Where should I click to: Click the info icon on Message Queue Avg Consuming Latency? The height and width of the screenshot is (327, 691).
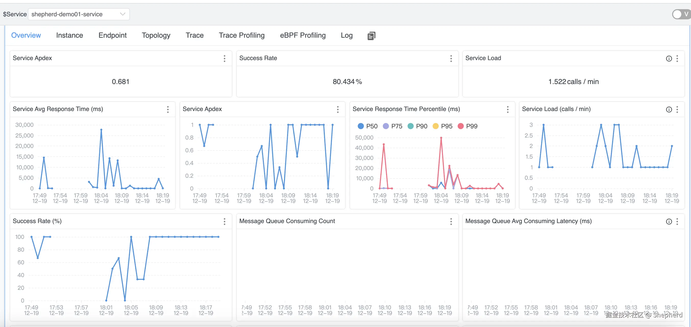tap(669, 221)
